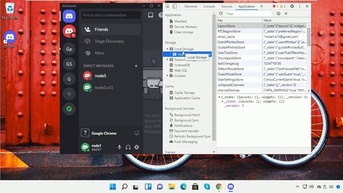Open taskbar Search
This screenshot has height=193, width=343.
124,187
